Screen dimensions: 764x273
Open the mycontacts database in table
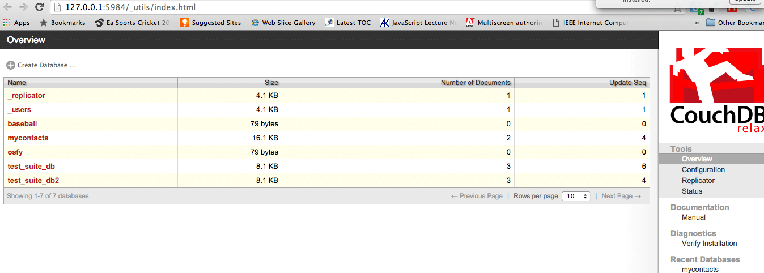click(x=28, y=138)
